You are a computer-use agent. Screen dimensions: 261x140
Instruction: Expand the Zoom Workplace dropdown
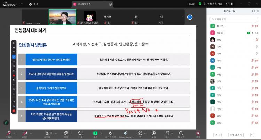[22, 4]
